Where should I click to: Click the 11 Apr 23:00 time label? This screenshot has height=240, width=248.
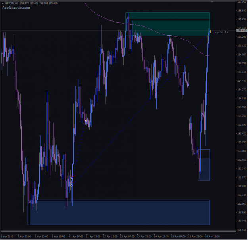pyautogui.click(x=93, y=236)
